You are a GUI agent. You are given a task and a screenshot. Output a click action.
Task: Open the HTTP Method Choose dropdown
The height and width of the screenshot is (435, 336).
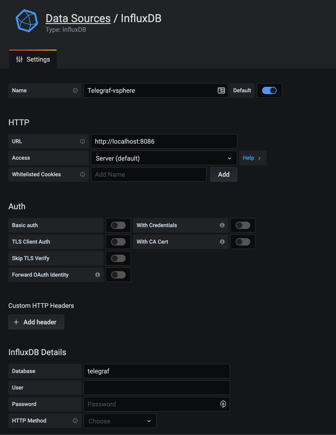click(120, 421)
